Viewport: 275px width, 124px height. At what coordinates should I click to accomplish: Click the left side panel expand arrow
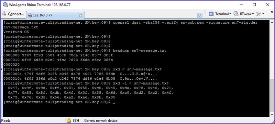tap(2, 69)
